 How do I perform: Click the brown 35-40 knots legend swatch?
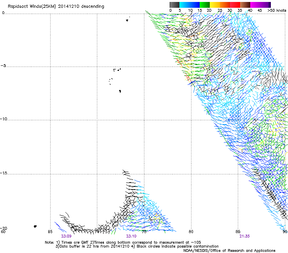(x=245, y=5)
